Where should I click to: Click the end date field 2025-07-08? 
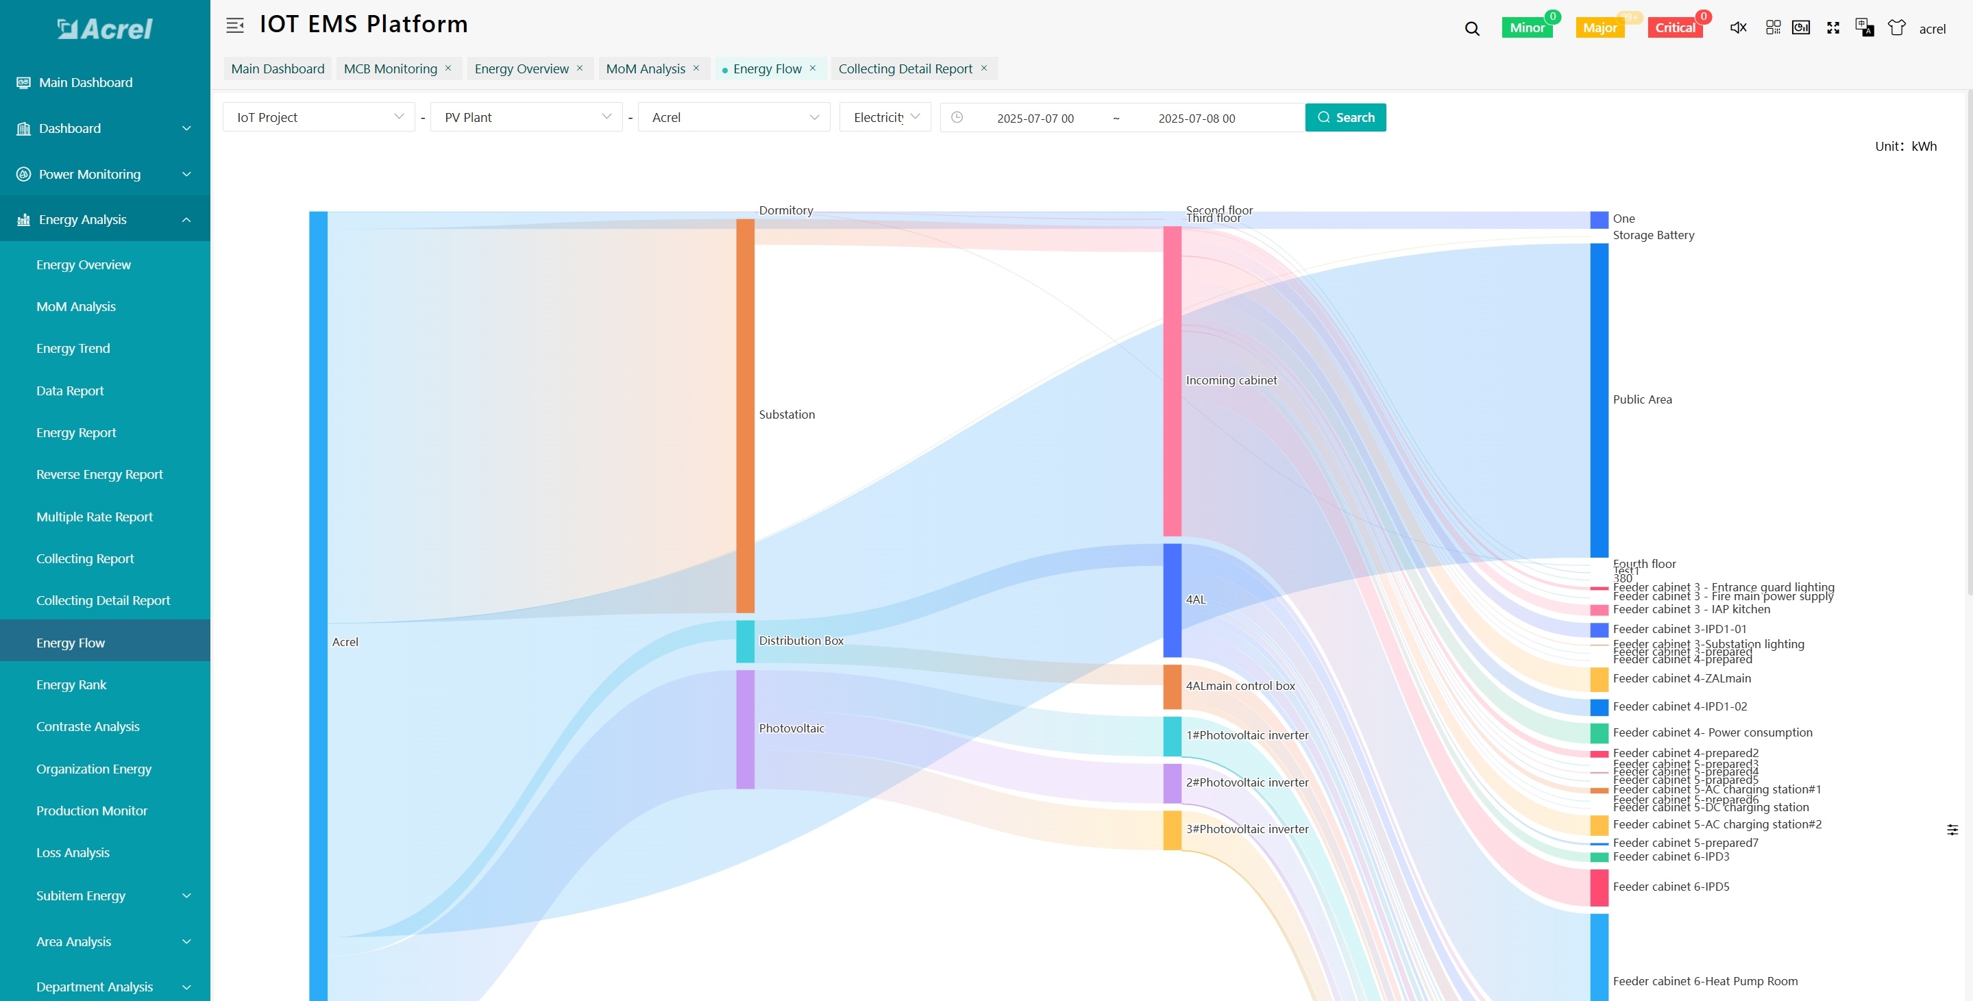point(1197,118)
